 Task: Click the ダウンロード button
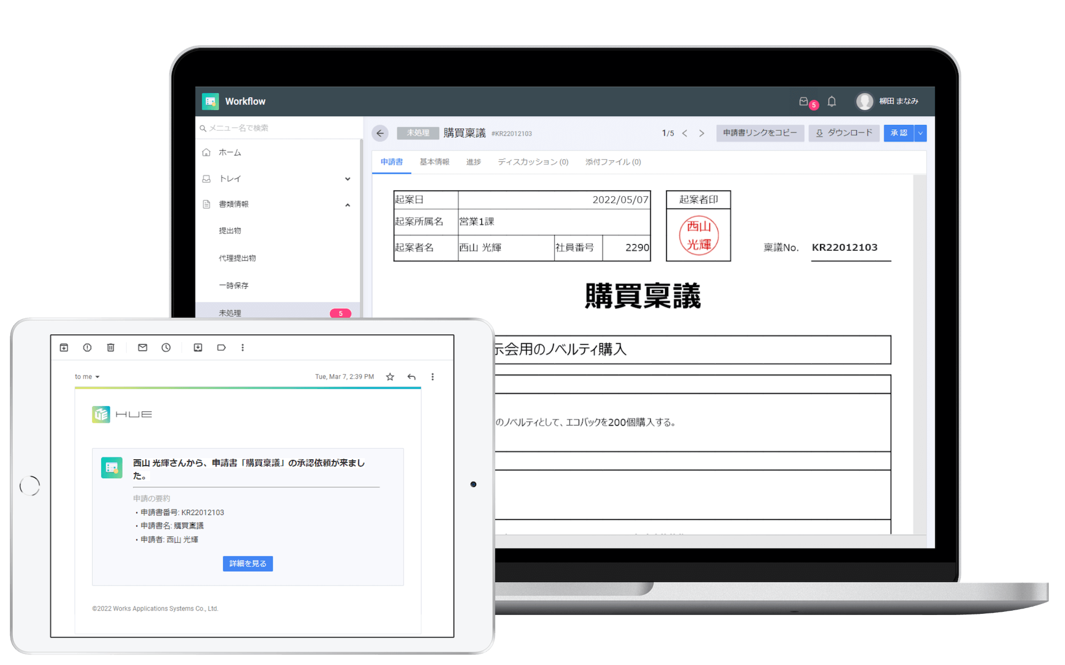(x=844, y=133)
